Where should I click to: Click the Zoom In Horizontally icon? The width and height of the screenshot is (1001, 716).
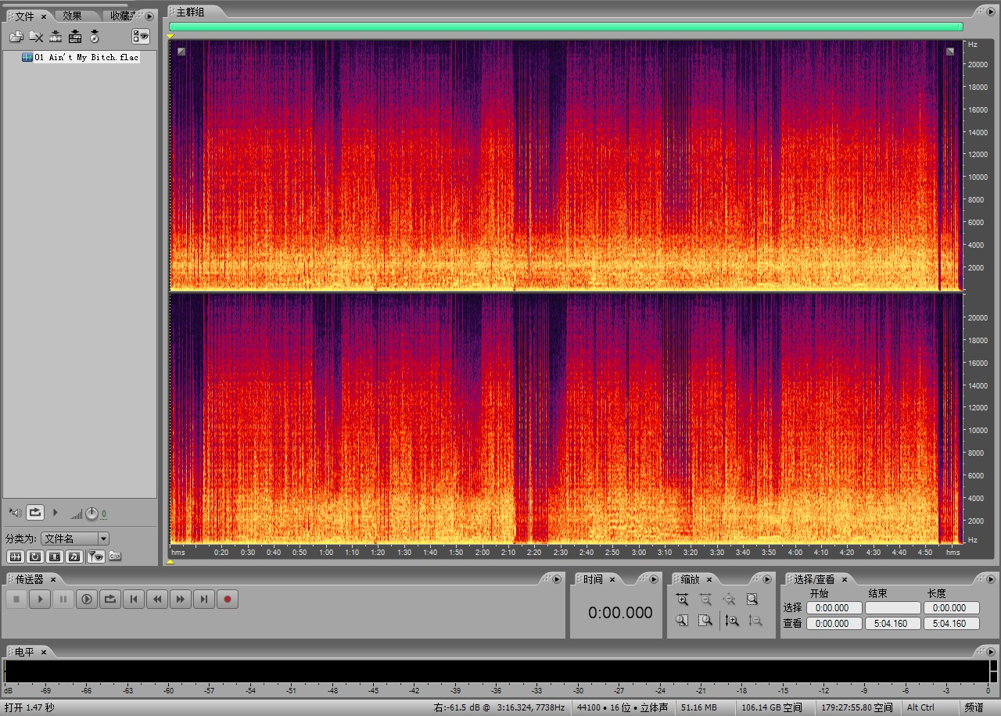click(683, 600)
